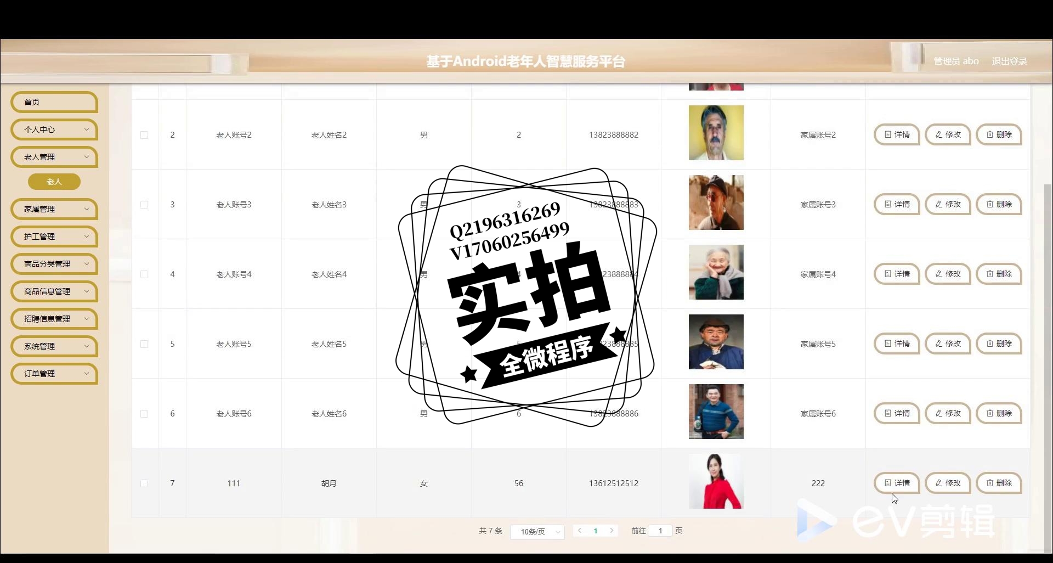Click cell 家属账号5

pos(818,344)
